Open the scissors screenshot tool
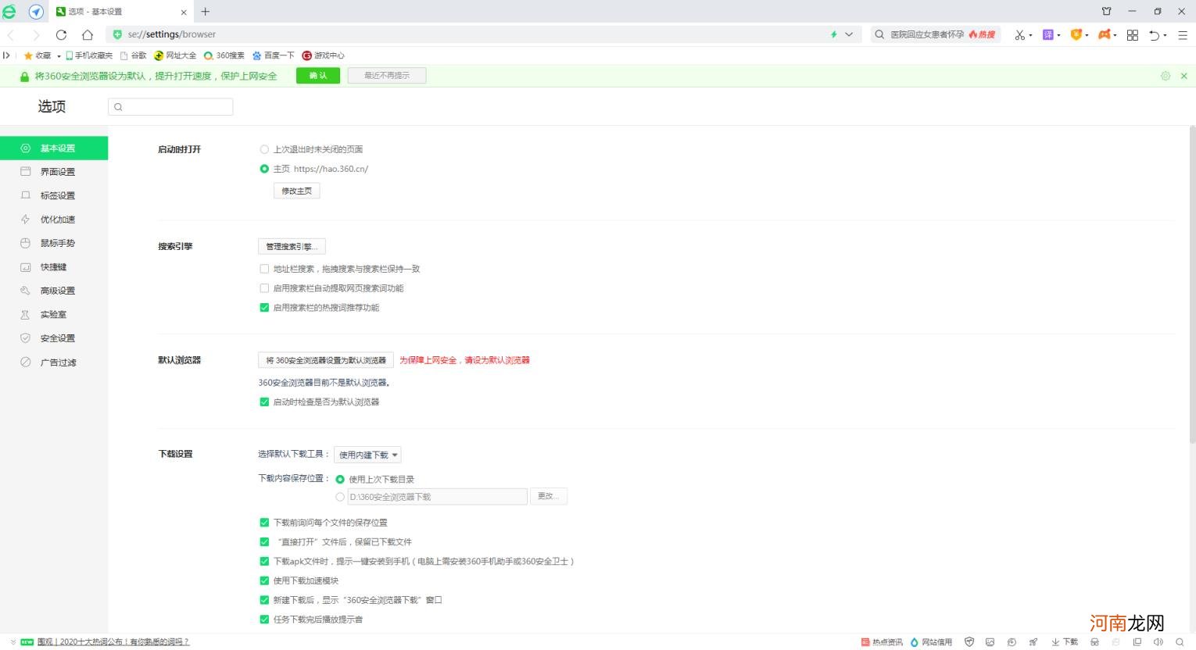This screenshot has height=650, width=1196. 1019,34
